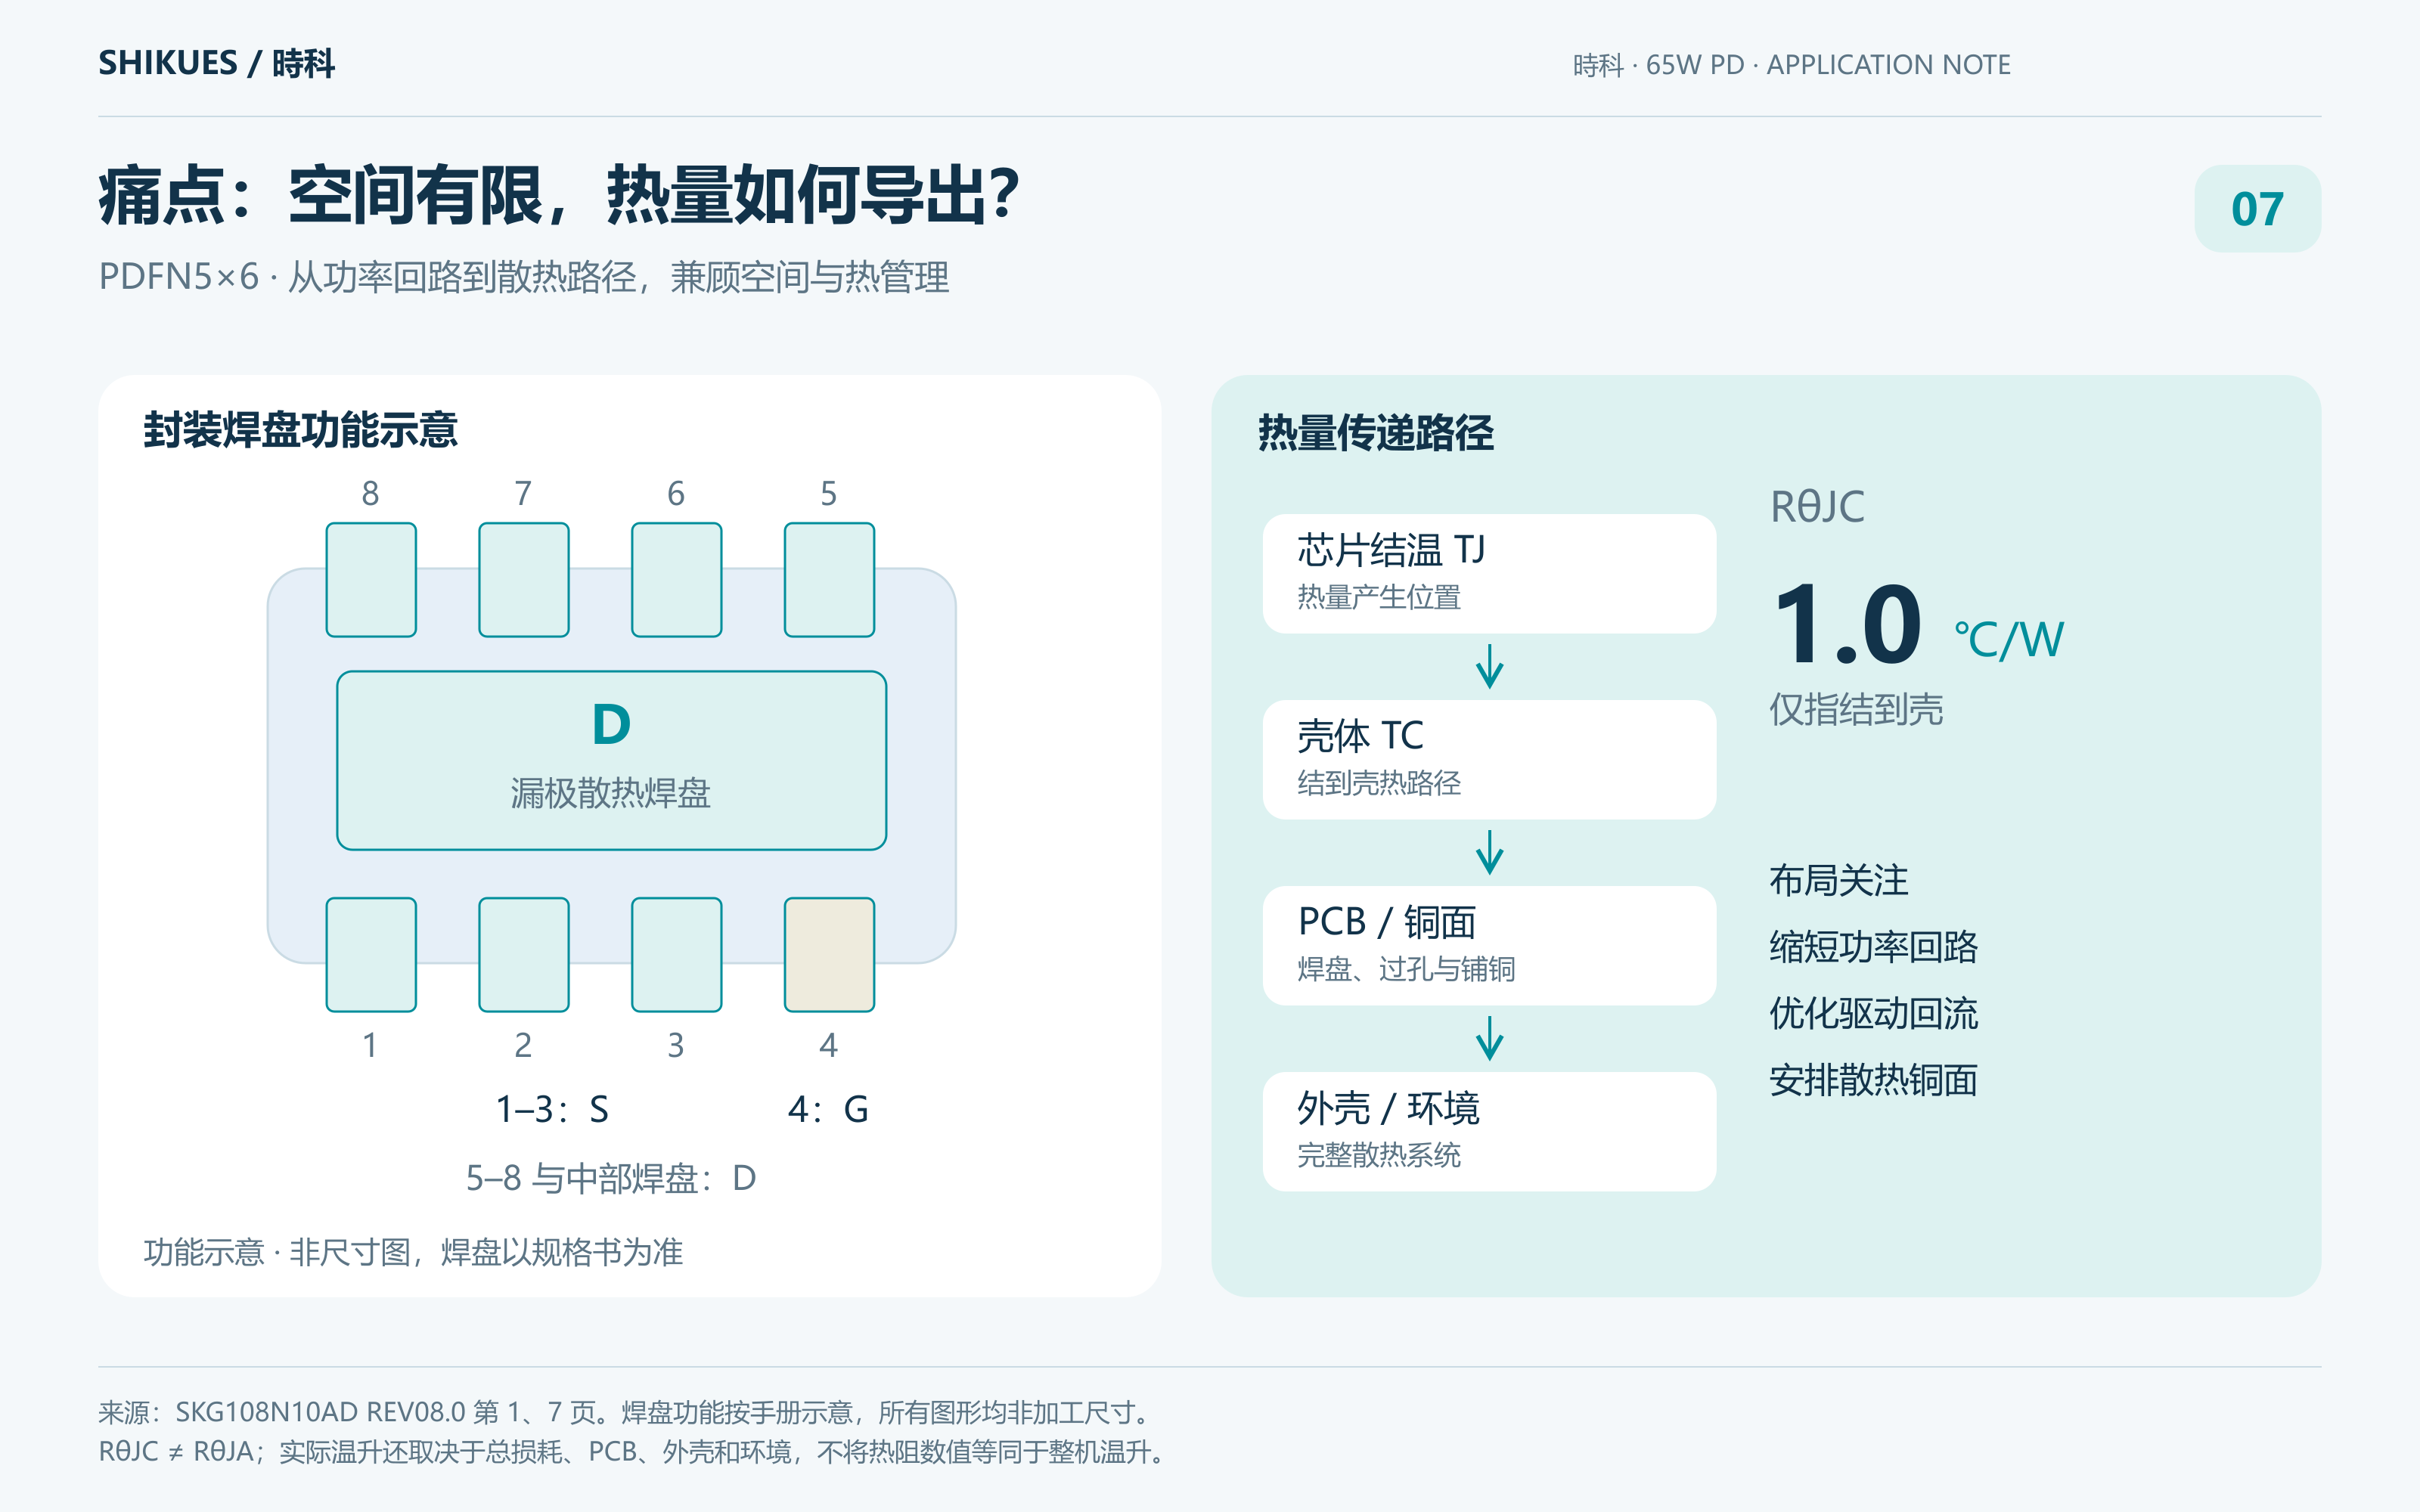Click pad 3 in the package diagram
Viewport: 2420px width, 1512px height.
coord(677,954)
